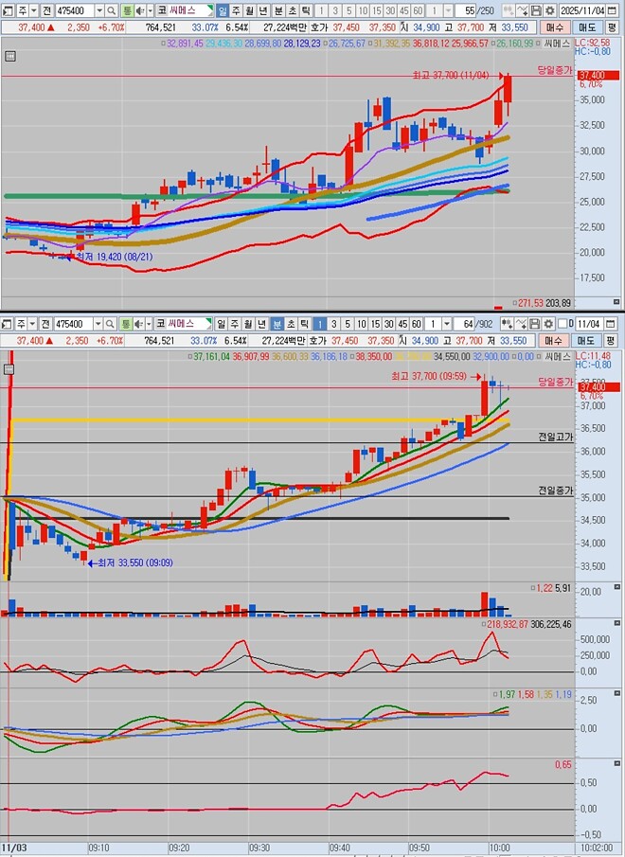Click the grid table icon in the upper chart's corner
The width and height of the screenshot is (625, 857).
click(9, 56)
